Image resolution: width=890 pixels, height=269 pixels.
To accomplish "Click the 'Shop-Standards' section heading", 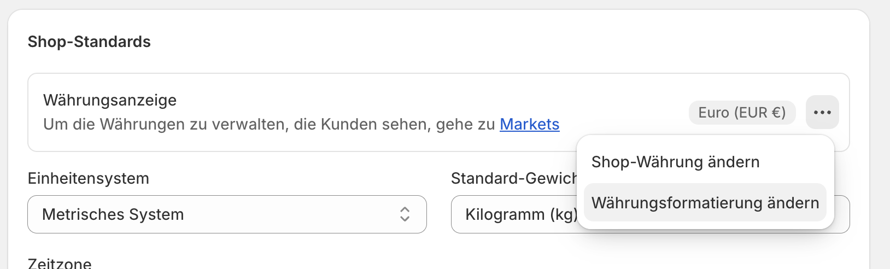I will coord(89,42).
